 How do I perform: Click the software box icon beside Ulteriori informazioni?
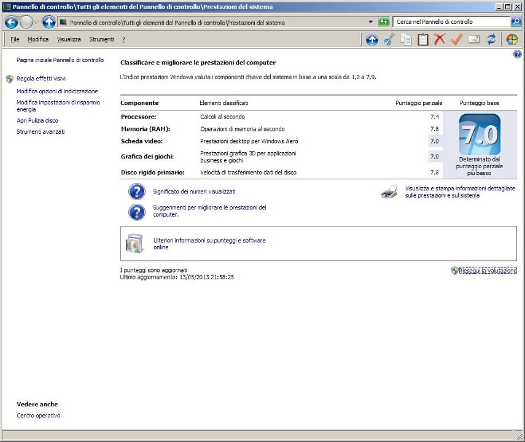(134, 243)
